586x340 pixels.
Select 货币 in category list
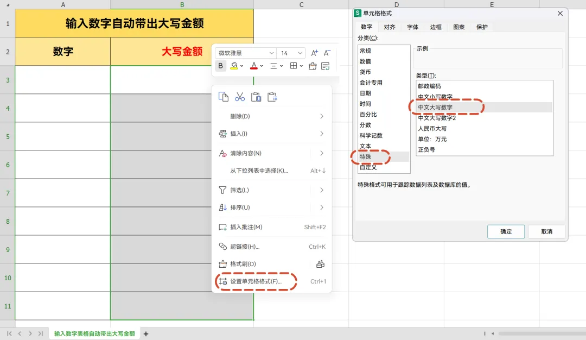384,72
